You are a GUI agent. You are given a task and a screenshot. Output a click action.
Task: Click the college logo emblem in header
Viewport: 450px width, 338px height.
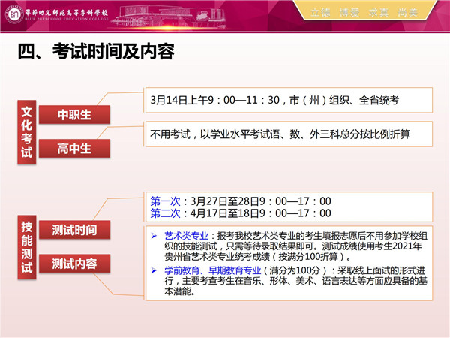pyautogui.click(x=14, y=14)
